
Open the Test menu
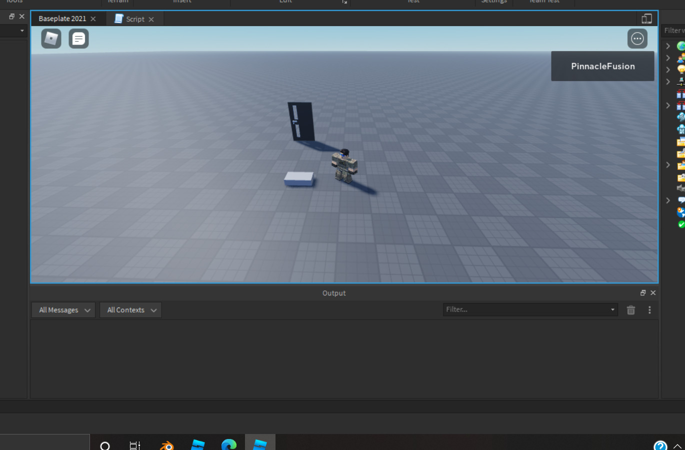pyautogui.click(x=413, y=2)
